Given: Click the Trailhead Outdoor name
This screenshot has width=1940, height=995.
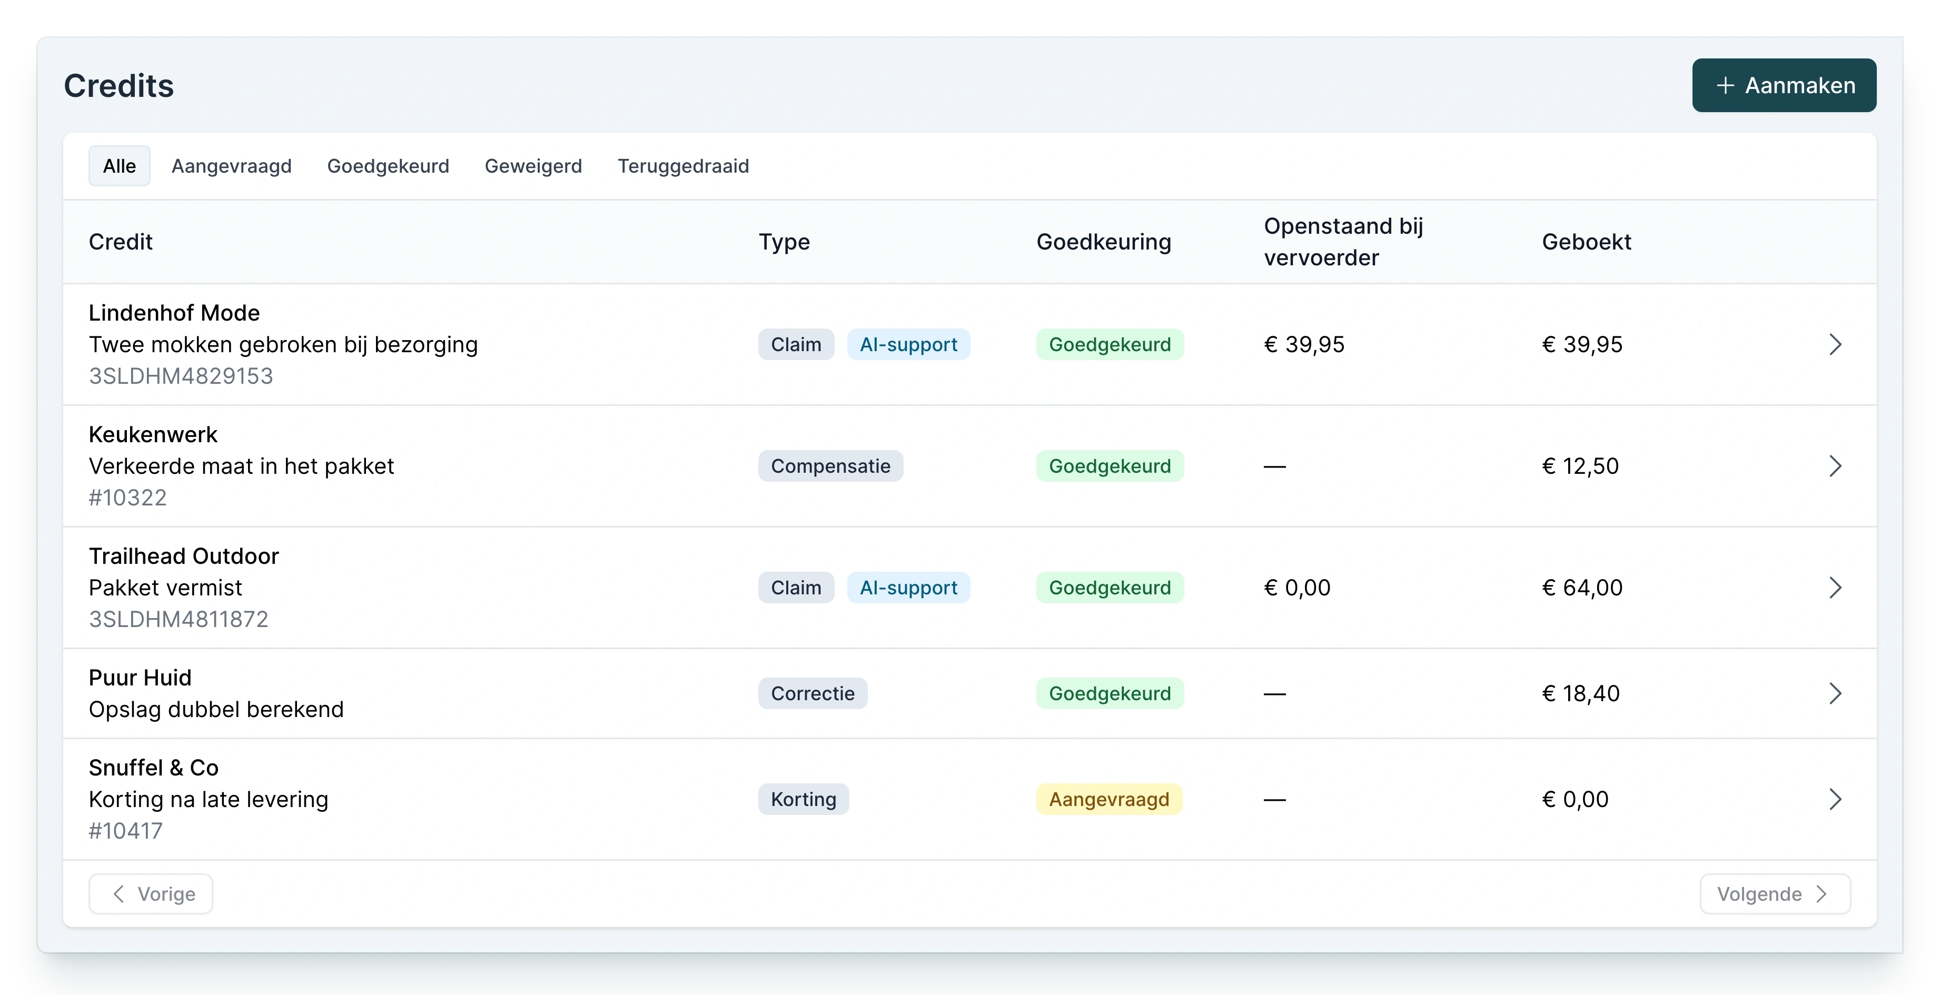Looking at the screenshot, I should (x=184, y=556).
